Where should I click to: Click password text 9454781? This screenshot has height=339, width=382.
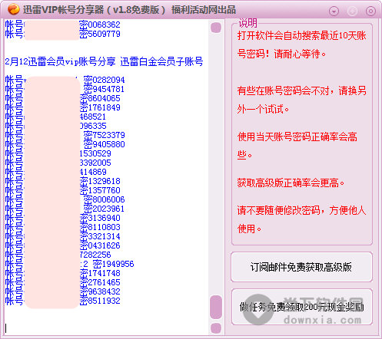[x=108, y=89]
